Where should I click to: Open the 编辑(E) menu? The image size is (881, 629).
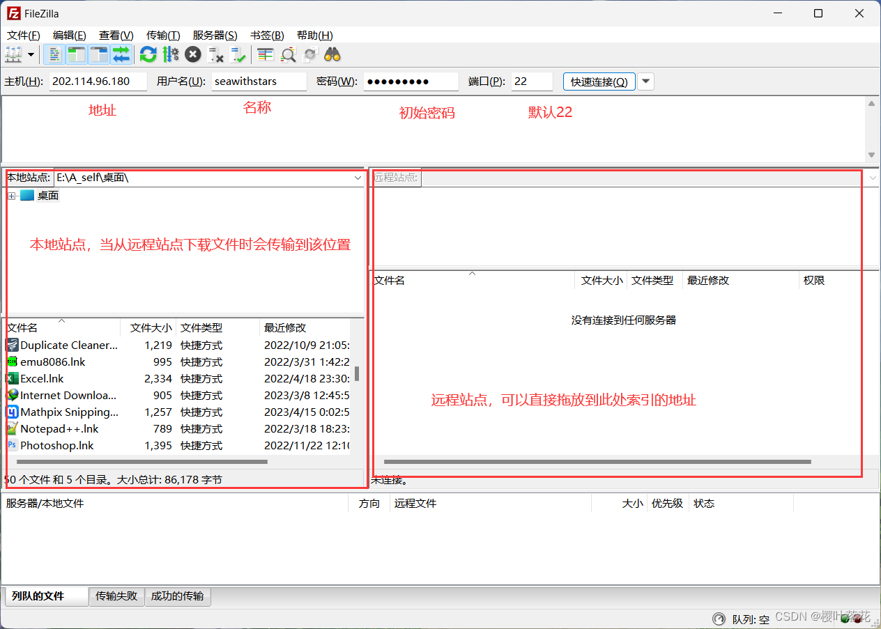tap(69, 36)
